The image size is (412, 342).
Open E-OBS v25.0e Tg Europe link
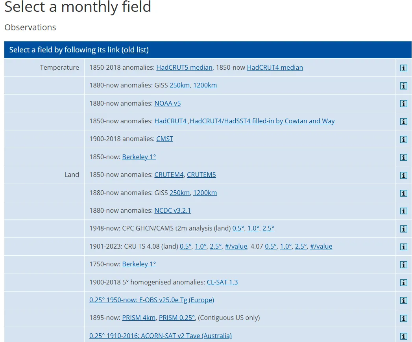(x=151, y=300)
